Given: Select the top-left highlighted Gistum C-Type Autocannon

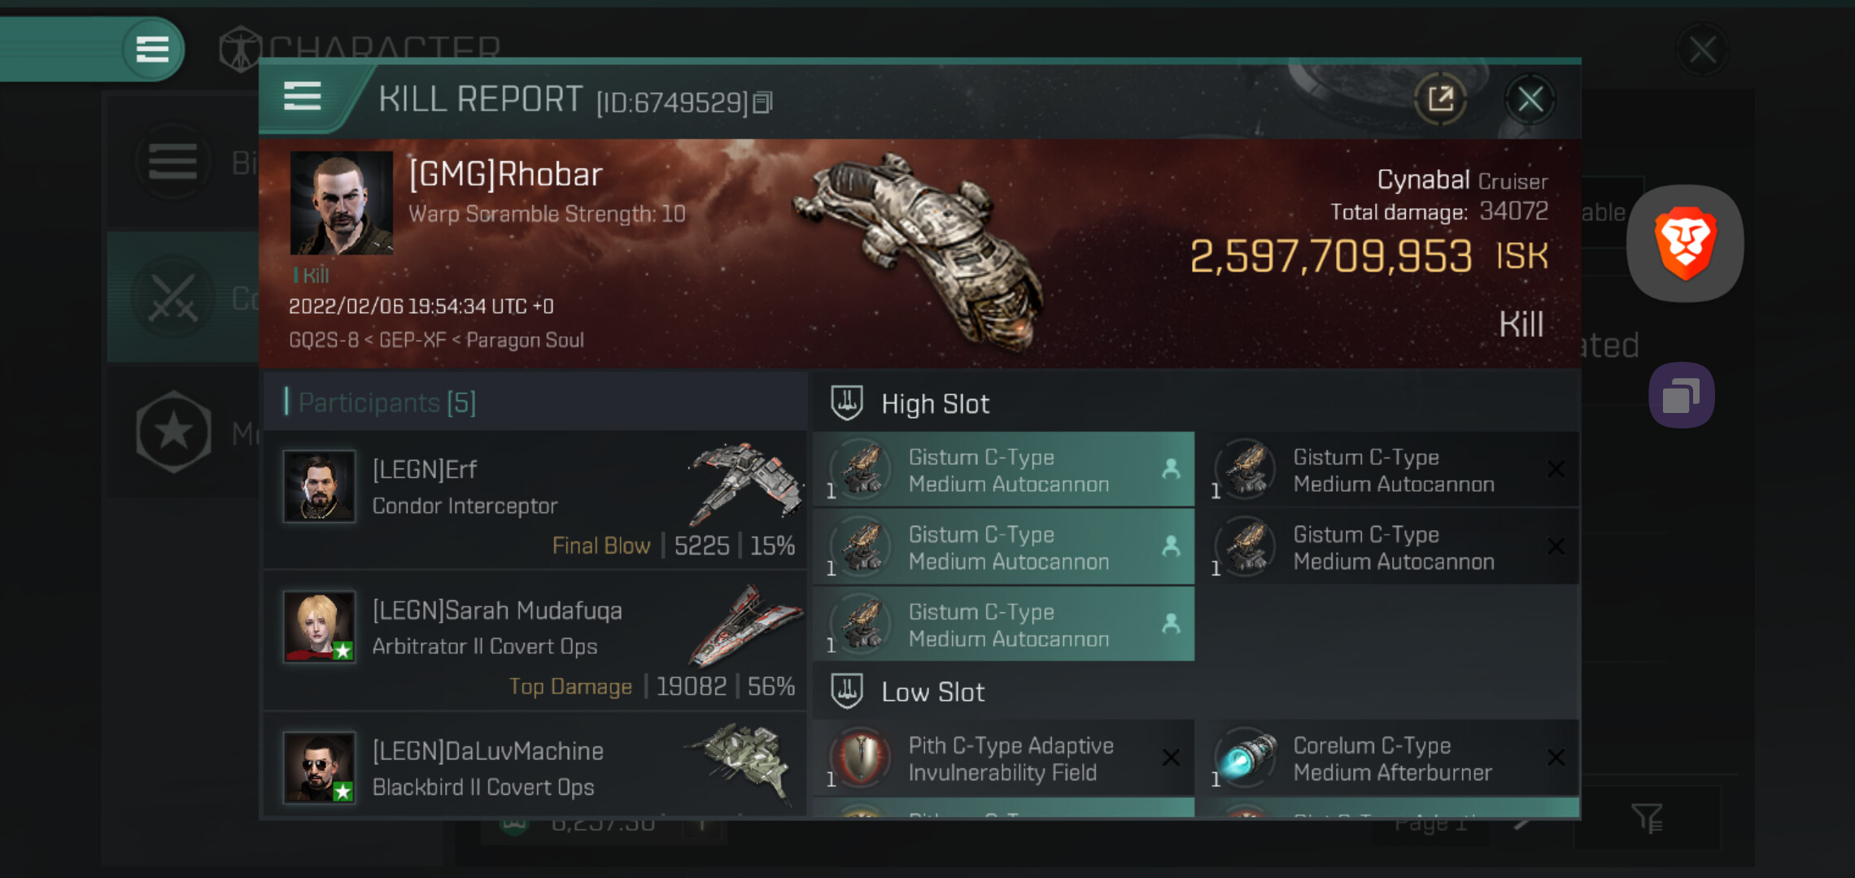Looking at the screenshot, I should pos(1004,470).
